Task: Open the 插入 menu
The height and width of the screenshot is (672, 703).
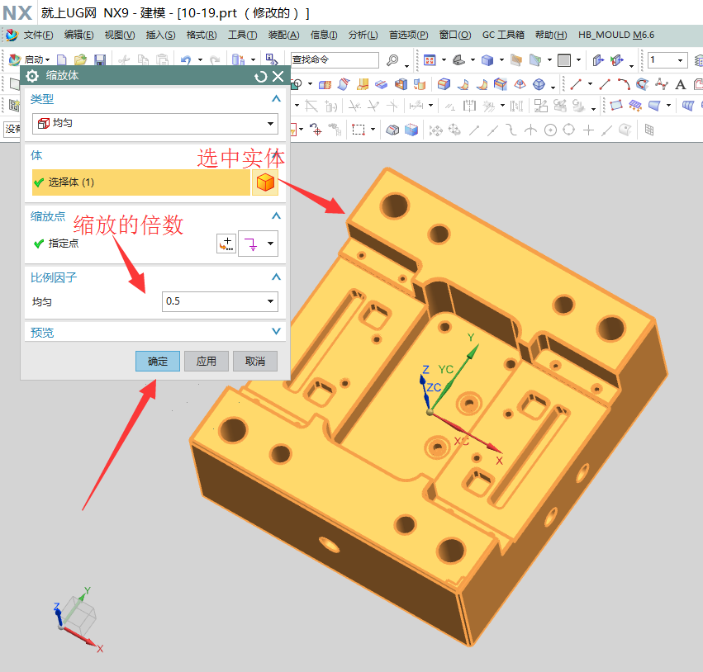Action: (159, 35)
